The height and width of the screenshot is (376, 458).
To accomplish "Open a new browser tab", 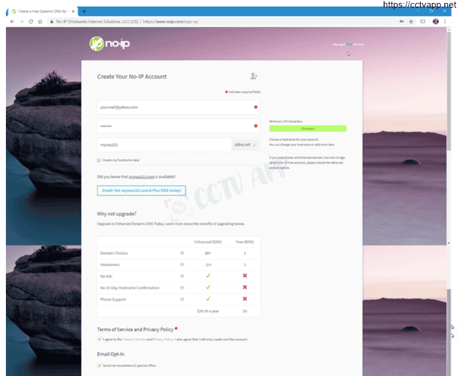I will click(x=84, y=11).
